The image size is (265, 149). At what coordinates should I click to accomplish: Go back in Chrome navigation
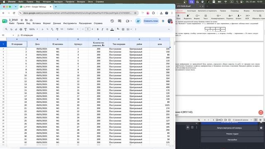4,13
